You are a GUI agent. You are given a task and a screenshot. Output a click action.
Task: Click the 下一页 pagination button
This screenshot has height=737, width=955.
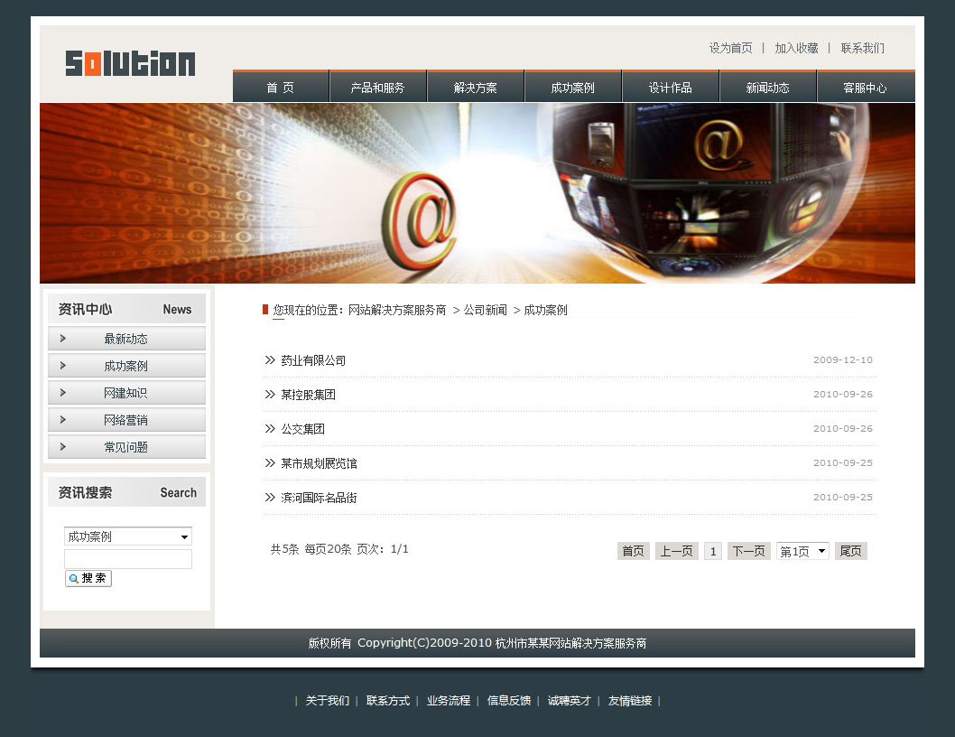coord(748,551)
